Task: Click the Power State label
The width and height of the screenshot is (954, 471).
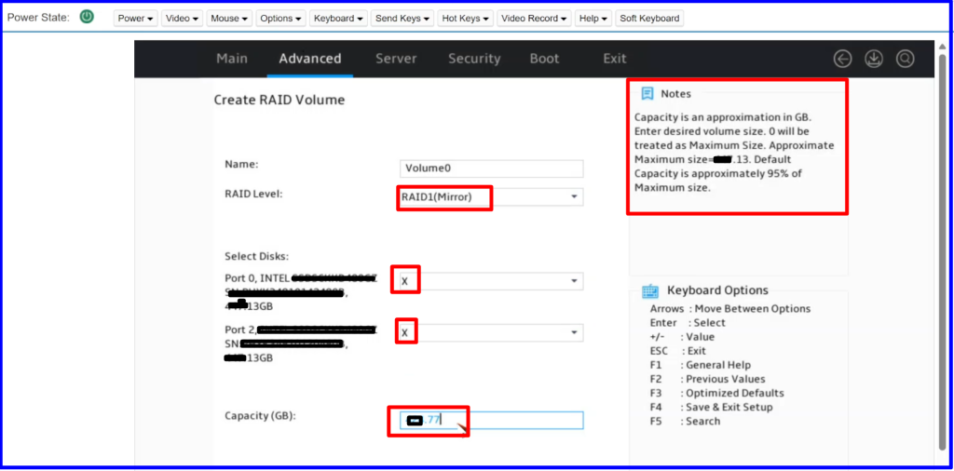Action: point(38,18)
